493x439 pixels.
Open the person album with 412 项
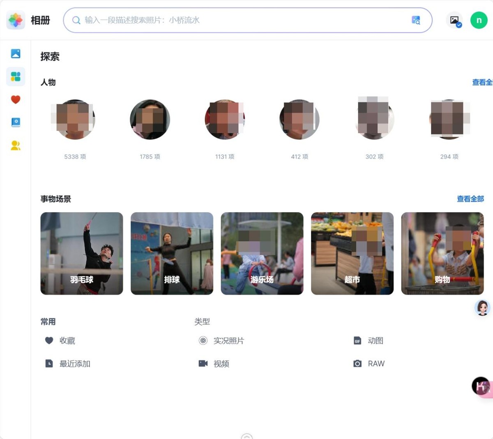pyautogui.click(x=299, y=119)
